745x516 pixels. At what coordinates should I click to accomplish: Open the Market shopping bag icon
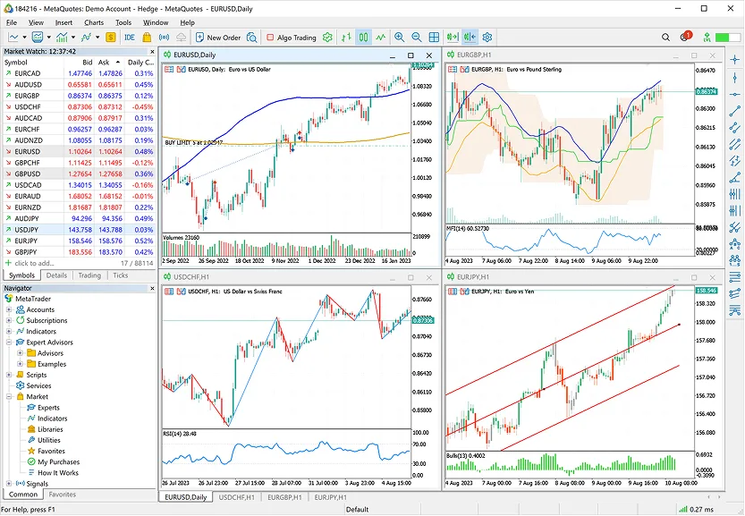147,37
